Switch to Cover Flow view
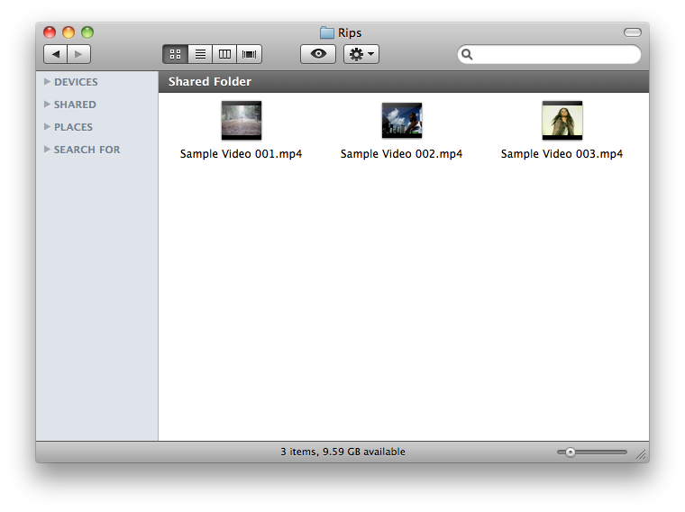 pos(250,54)
